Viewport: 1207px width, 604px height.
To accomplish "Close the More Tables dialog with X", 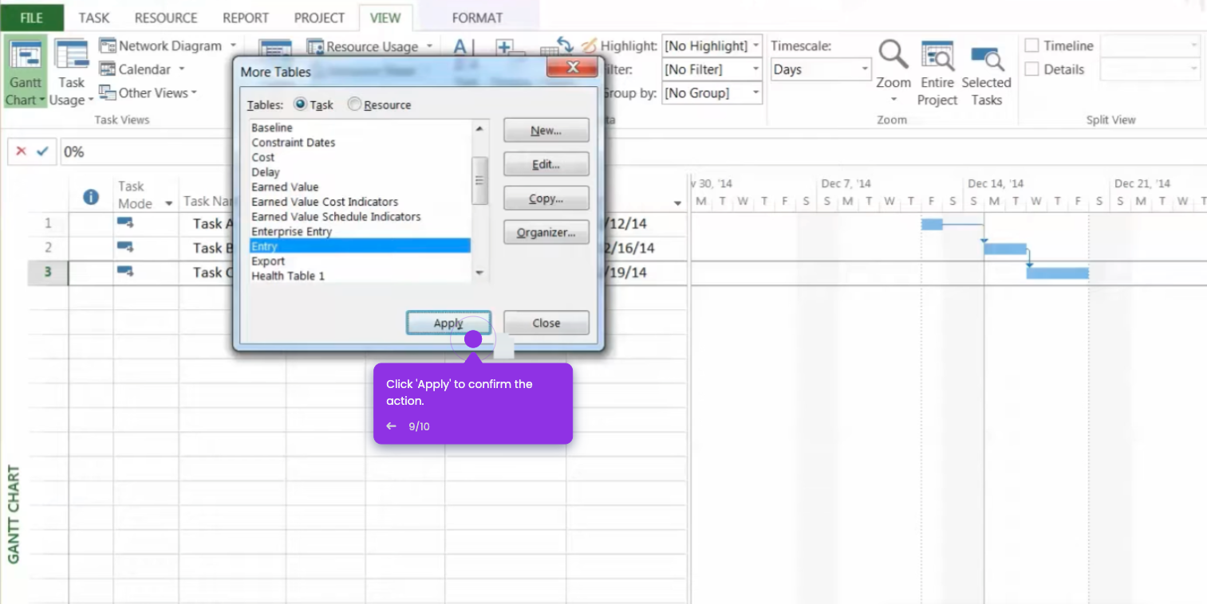I will point(572,68).
